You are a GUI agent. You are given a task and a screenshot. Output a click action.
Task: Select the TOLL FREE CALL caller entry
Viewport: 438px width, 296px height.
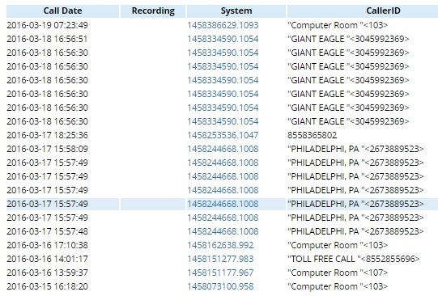click(353, 259)
